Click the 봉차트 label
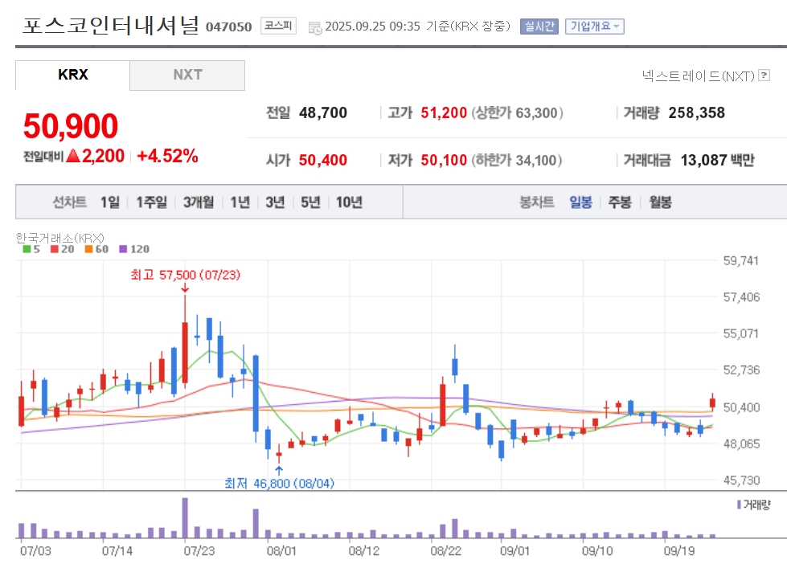This screenshot has width=787, height=564. [x=536, y=202]
